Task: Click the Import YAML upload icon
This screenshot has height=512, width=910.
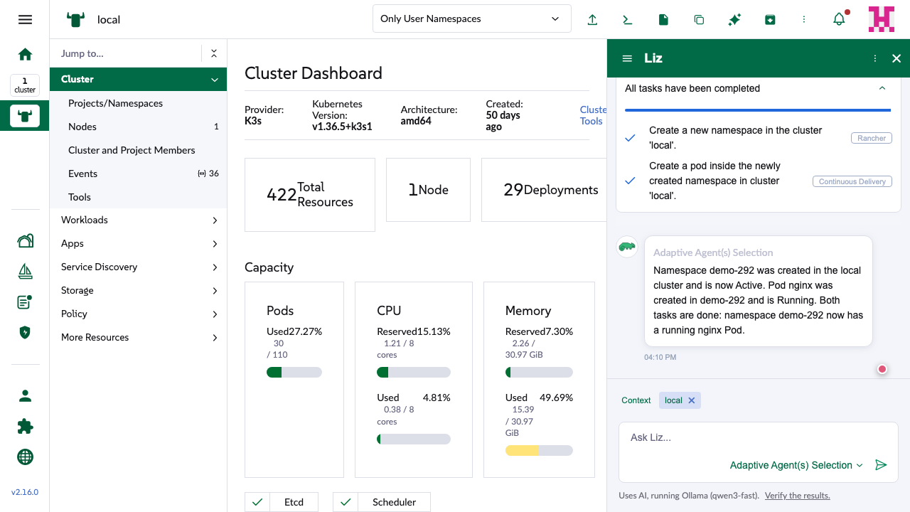Action: pyautogui.click(x=592, y=20)
